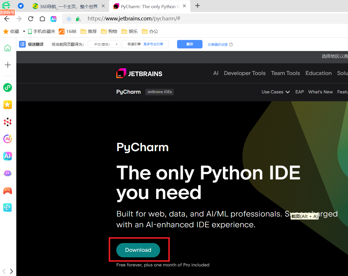Click the sidebar plus add icon
This screenshot has width=348, height=276.
tap(8, 65)
